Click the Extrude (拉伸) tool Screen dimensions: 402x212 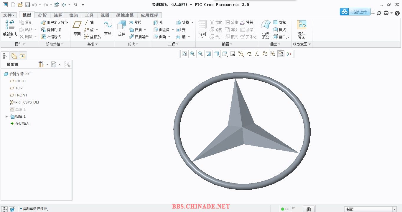(x=121, y=28)
